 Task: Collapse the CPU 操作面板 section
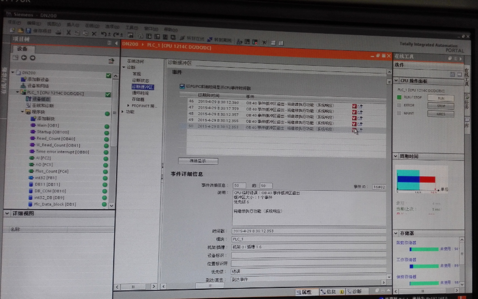[396, 80]
